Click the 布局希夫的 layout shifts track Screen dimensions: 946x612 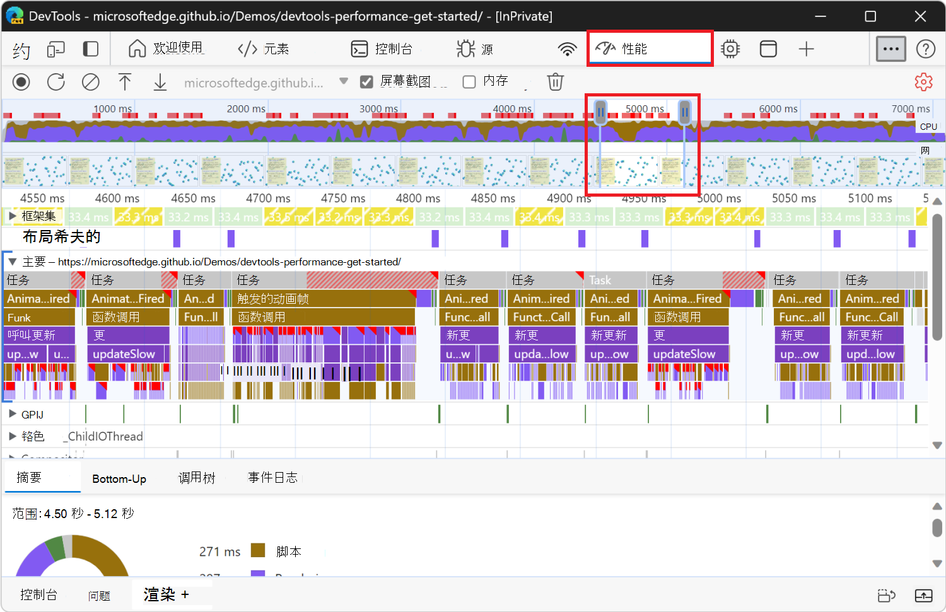point(62,237)
